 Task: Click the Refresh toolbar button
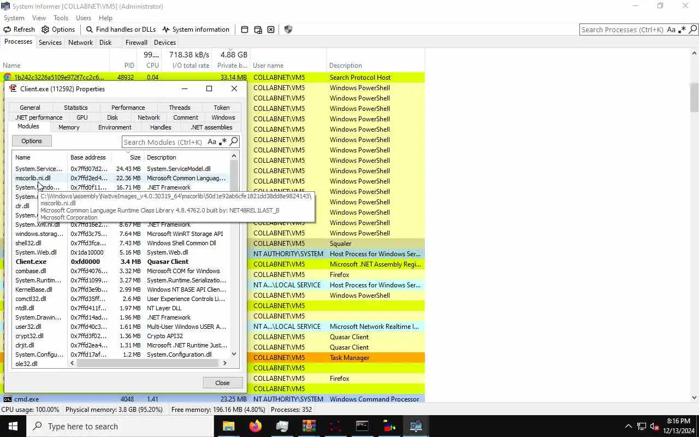19,29
